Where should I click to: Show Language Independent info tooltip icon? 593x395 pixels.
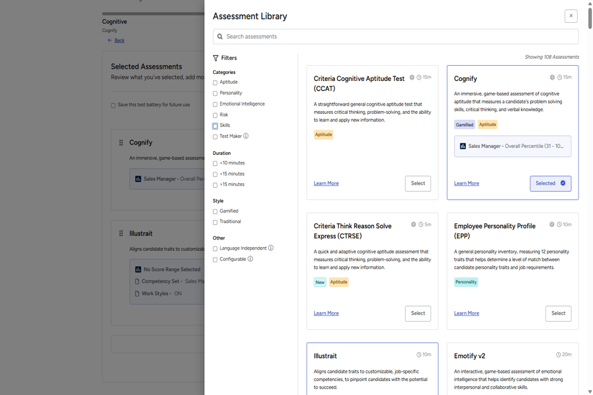tap(271, 248)
